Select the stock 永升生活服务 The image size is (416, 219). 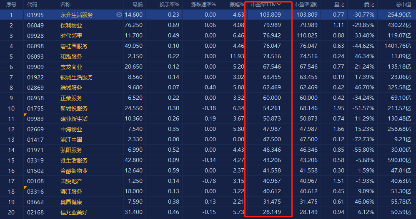click(77, 15)
